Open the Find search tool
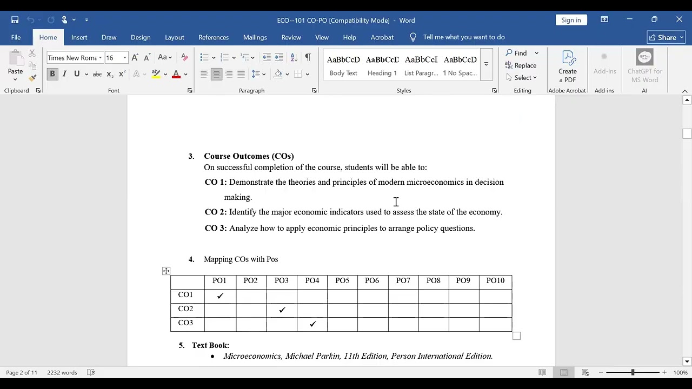Viewport: 692px width, 389px height. click(516, 53)
